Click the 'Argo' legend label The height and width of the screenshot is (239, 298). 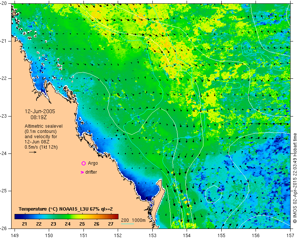(x=93, y=163)
